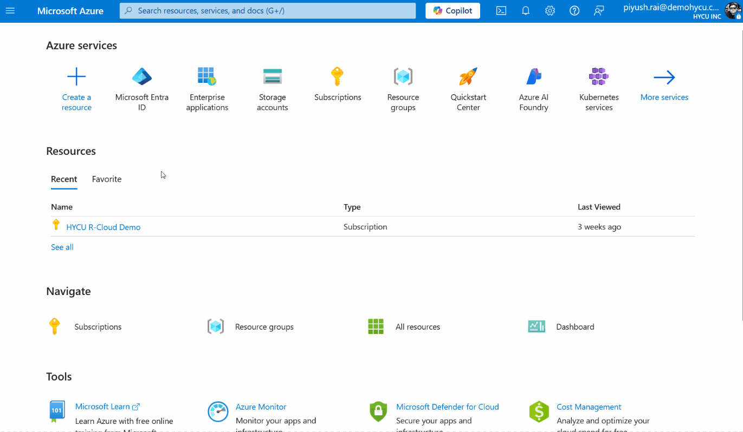Click the Microsoft Learn 101 icon

[x=57, y=411]
